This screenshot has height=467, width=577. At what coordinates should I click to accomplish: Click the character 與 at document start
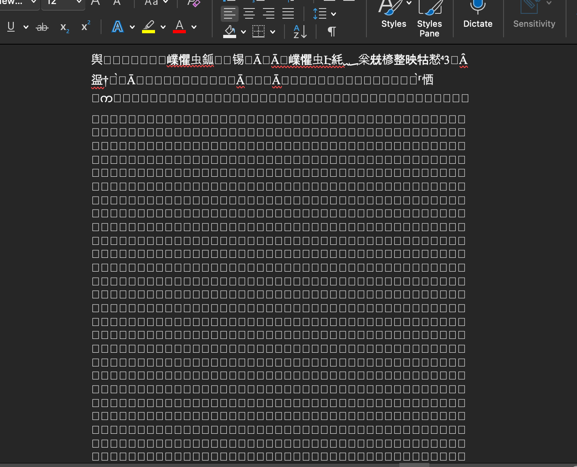97,60
